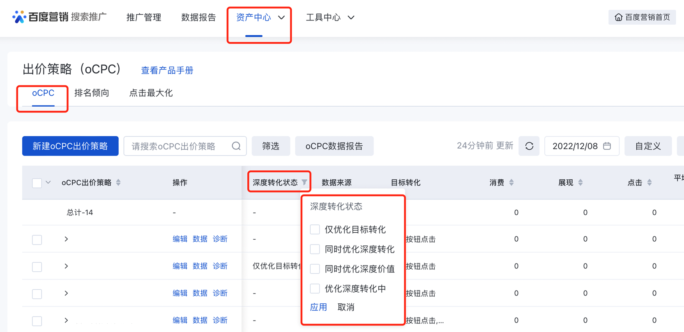The image size is (684, 332).
Task: Expand the fourth strategy row
Action: tap(66, 320)
